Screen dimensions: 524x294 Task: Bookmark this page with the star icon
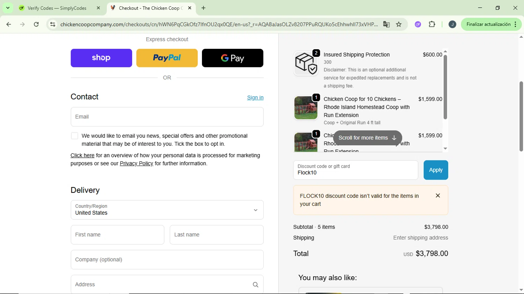tap(399, 24)
